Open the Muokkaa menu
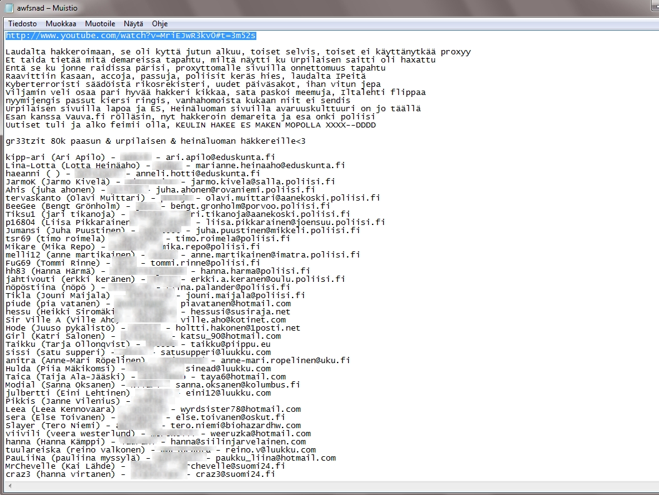This screenshot has width=659, height=495. [61, 24]
